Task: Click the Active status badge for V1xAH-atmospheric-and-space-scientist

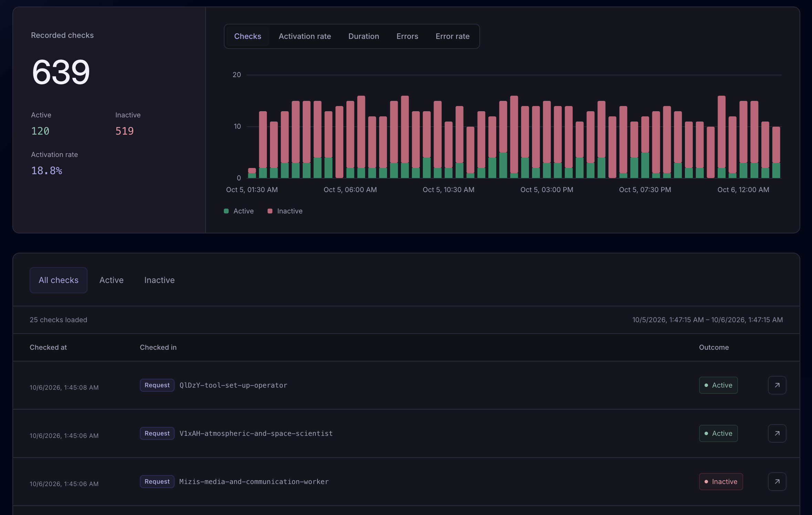Action: pyautogui.click(x=718, y=433)
